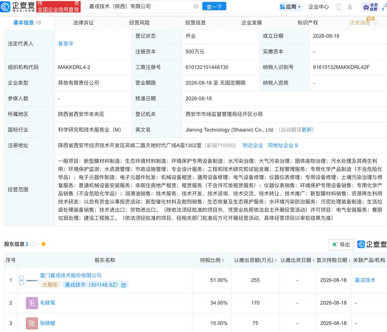Viewport: 387px width, 332px height.
Task: Open the 历史信息 VIP tab
Action: point(360,23)
